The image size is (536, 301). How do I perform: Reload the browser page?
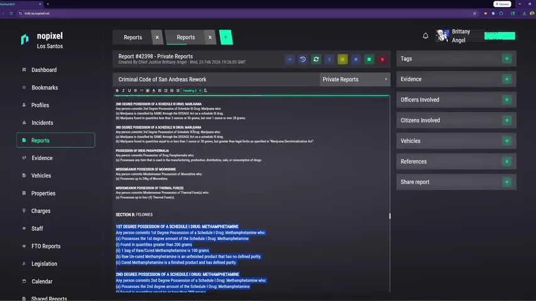coord(11,13)
